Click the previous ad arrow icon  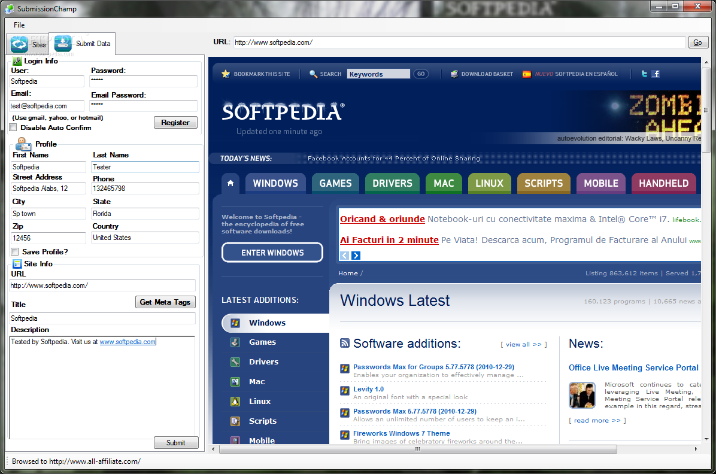point(345,256)
